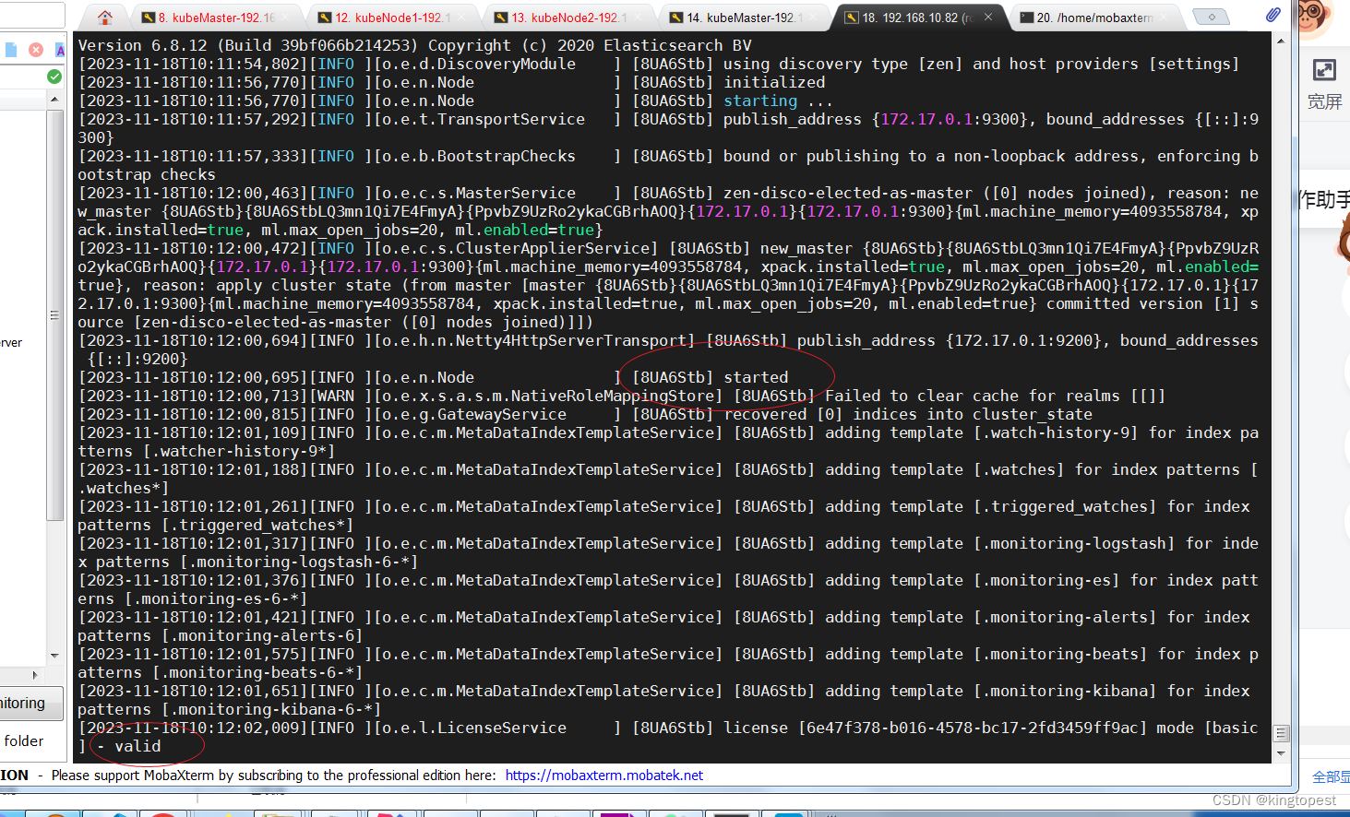This screenshot has height=817, width=1350.
Task: Open the mobaxterm.mobatek.net subscription link
Action: click(604, 775)
